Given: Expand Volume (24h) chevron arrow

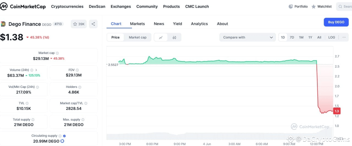Looking at the screenshot, I should 36,70.
